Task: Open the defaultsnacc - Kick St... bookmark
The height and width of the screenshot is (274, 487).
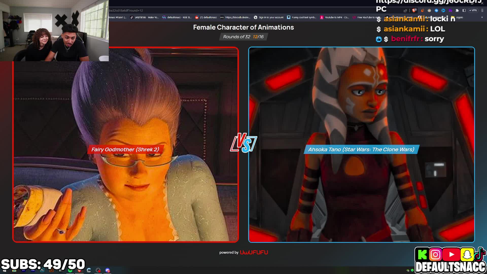Action: point(177,18)
